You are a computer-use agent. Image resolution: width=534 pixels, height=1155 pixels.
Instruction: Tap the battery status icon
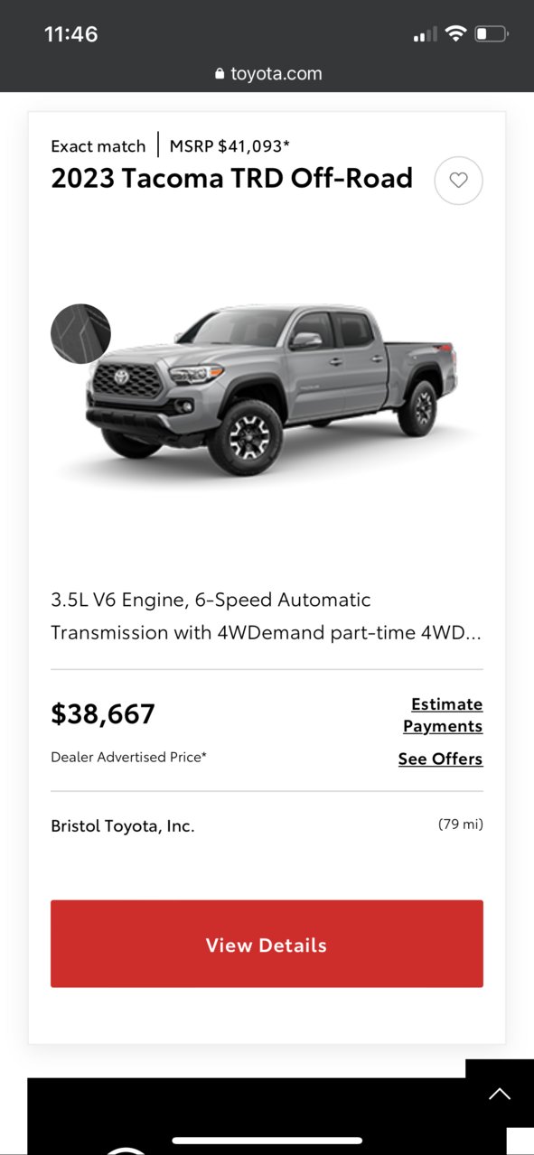tap(492, 34)
